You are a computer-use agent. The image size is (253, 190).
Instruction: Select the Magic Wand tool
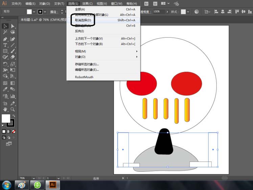point(5,32)
